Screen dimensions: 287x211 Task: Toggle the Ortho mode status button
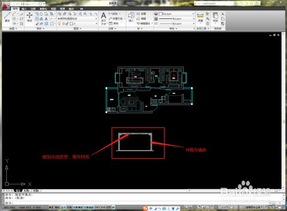(63, 207)
